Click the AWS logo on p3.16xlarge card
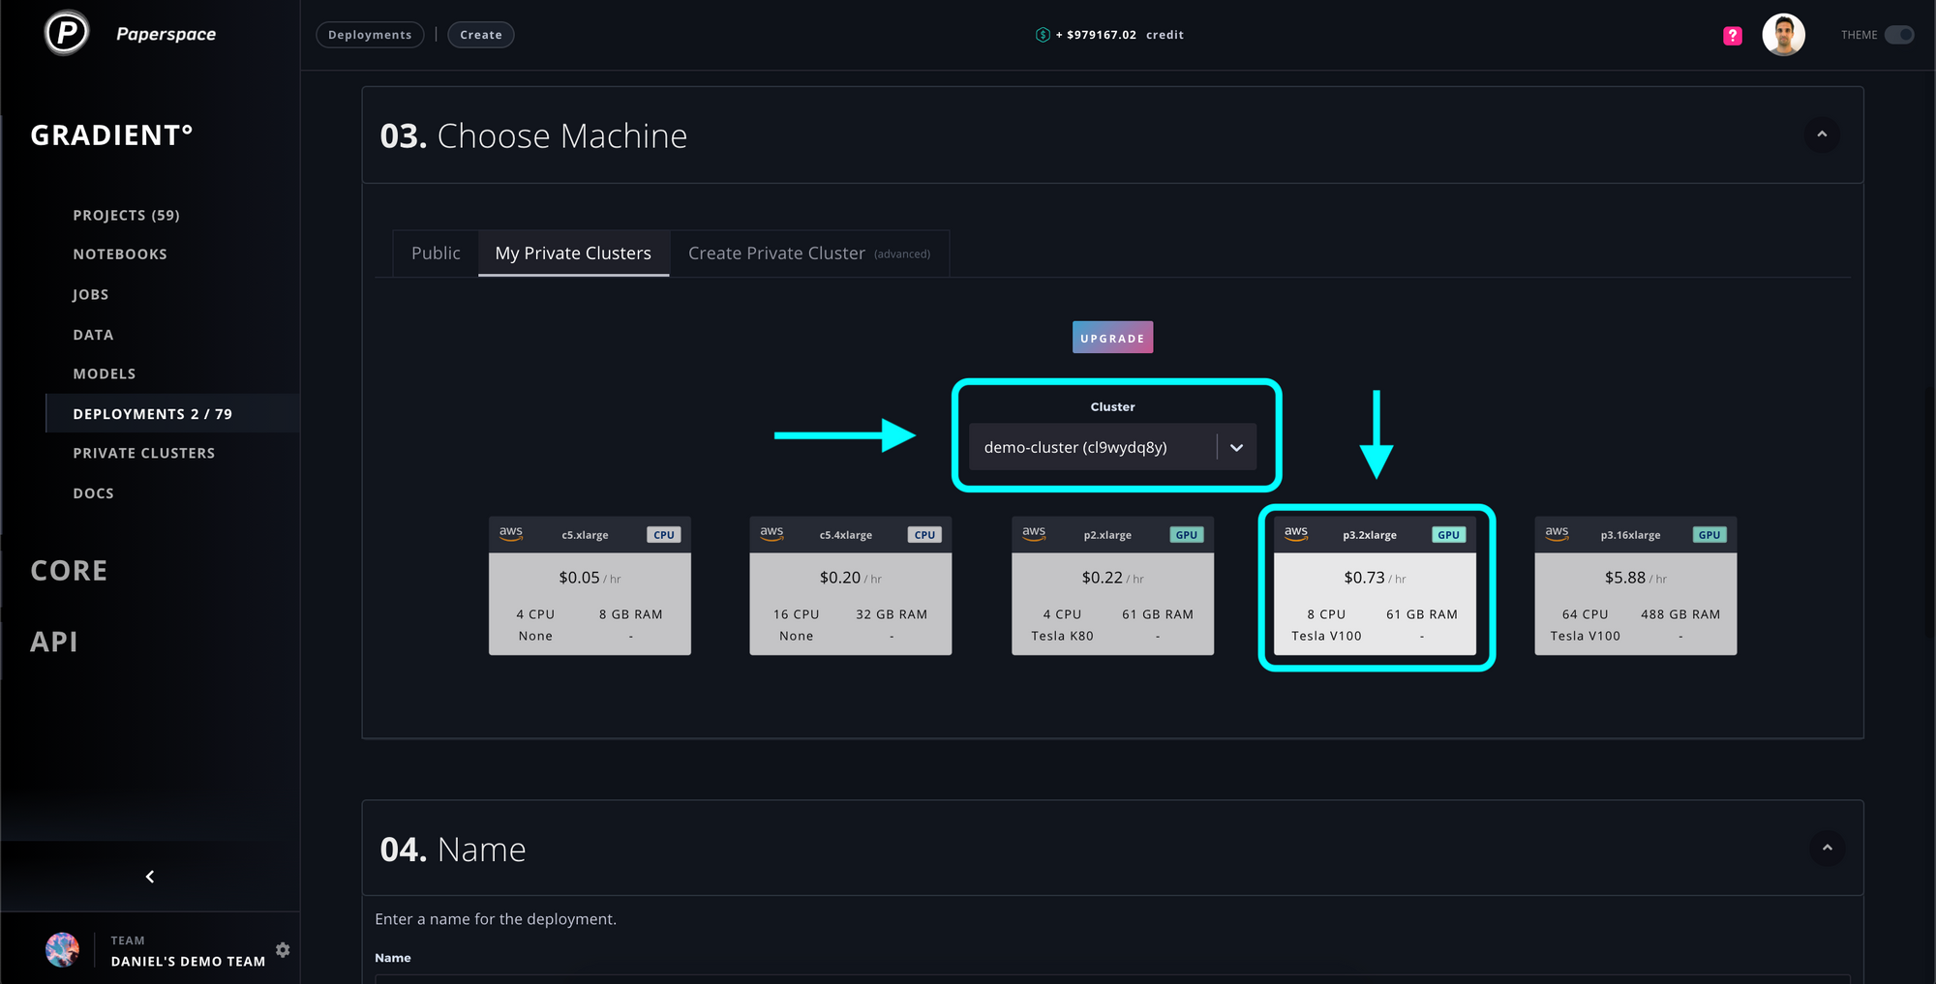1936x984 pixels. click(1557, 533)
